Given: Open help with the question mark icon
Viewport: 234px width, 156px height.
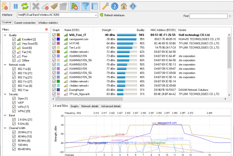Looking at the screenshot, I should tap(115, 6).
